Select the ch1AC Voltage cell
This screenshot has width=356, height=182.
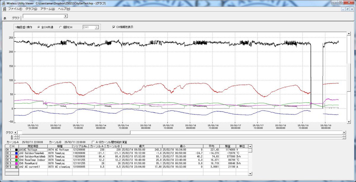33,150
